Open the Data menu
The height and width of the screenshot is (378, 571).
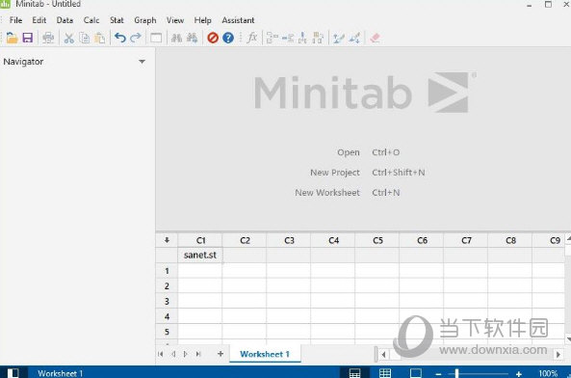click(65, 20)
